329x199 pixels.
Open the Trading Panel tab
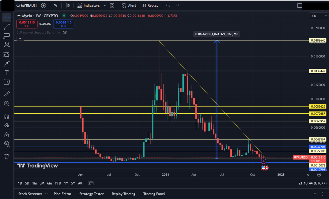pos(154,194)
